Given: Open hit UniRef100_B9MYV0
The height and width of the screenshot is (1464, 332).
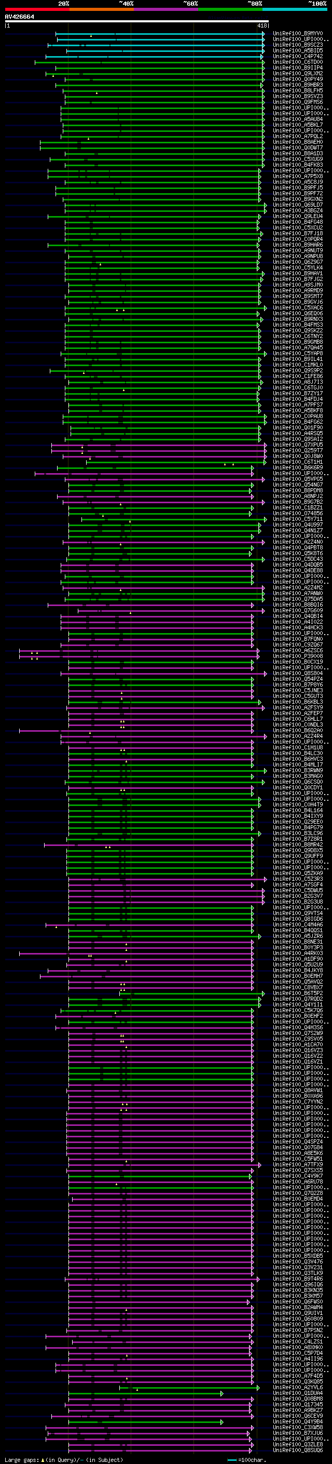Looking at the screenshot, I should point(297,34).
